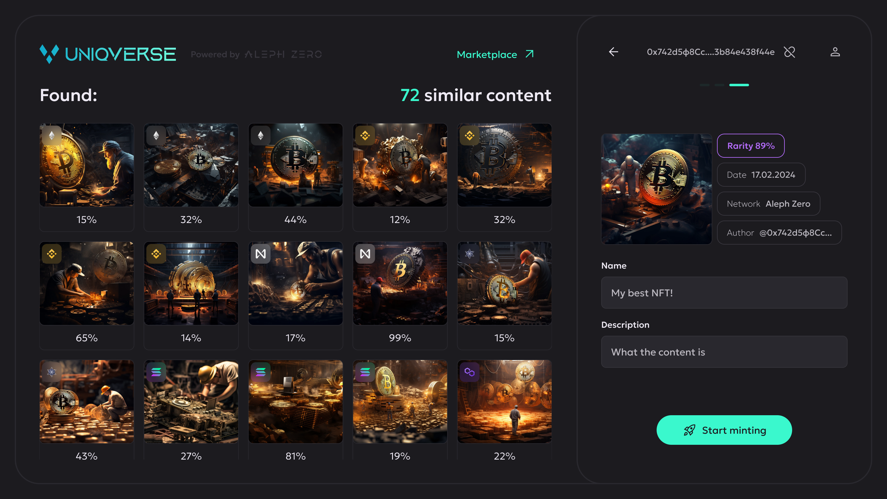Screen dimensions: 887x499
Task: Open the user profile icon
Action: click(x=835, y=52)
